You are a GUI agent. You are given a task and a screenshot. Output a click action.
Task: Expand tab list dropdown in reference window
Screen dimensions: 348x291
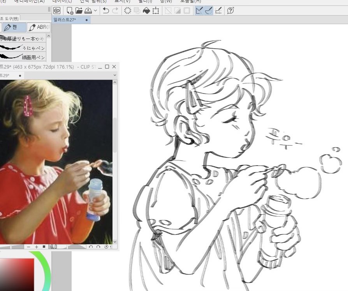[115, 75]
